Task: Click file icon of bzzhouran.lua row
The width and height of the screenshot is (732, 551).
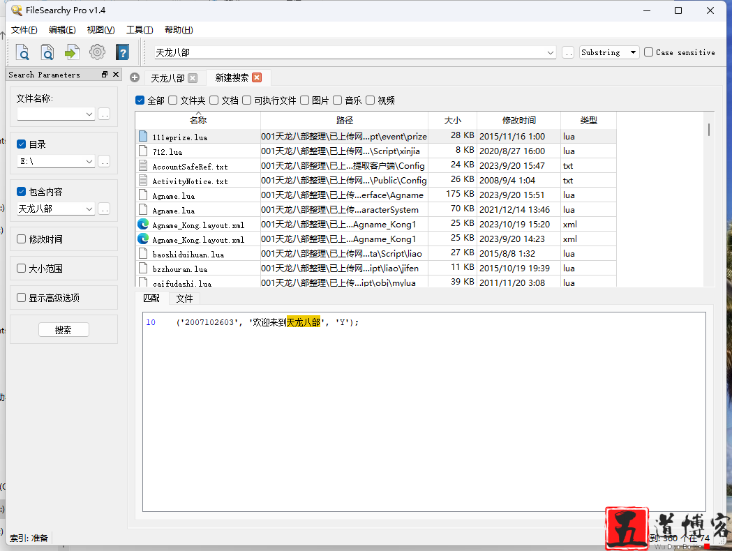Action: pyautogui.click(x=143, y=269)
